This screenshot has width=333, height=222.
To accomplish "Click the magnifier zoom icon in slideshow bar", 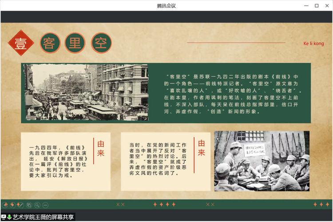I will coord(37,205).
